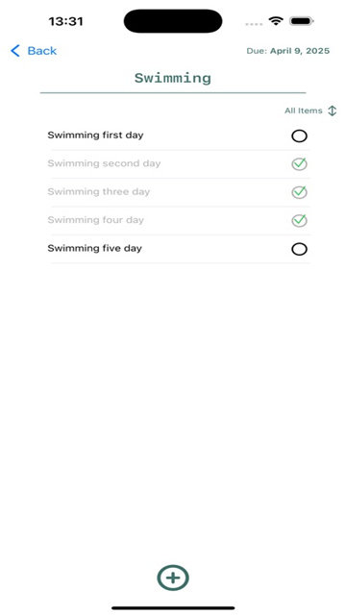Tap the sort arrows icon beside All Items
The width and height of the screenshot is (346, 615).
332,111
